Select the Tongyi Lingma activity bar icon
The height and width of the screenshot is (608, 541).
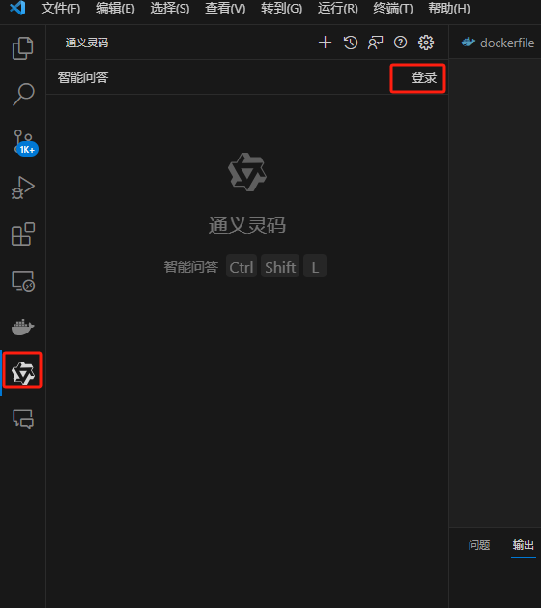tap(23, 373)
